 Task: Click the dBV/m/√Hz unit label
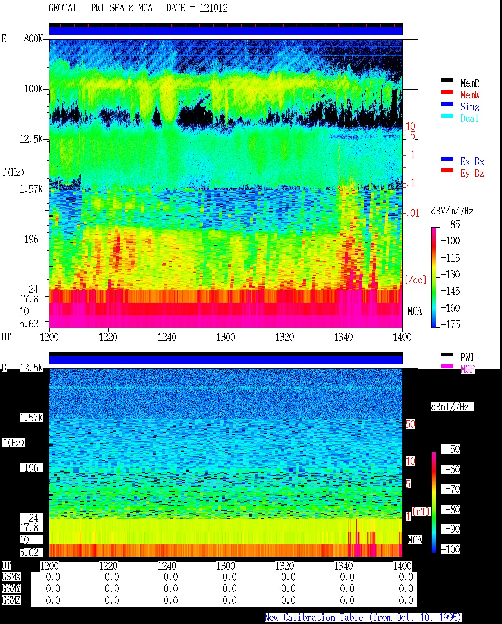(x=453, y=211)
